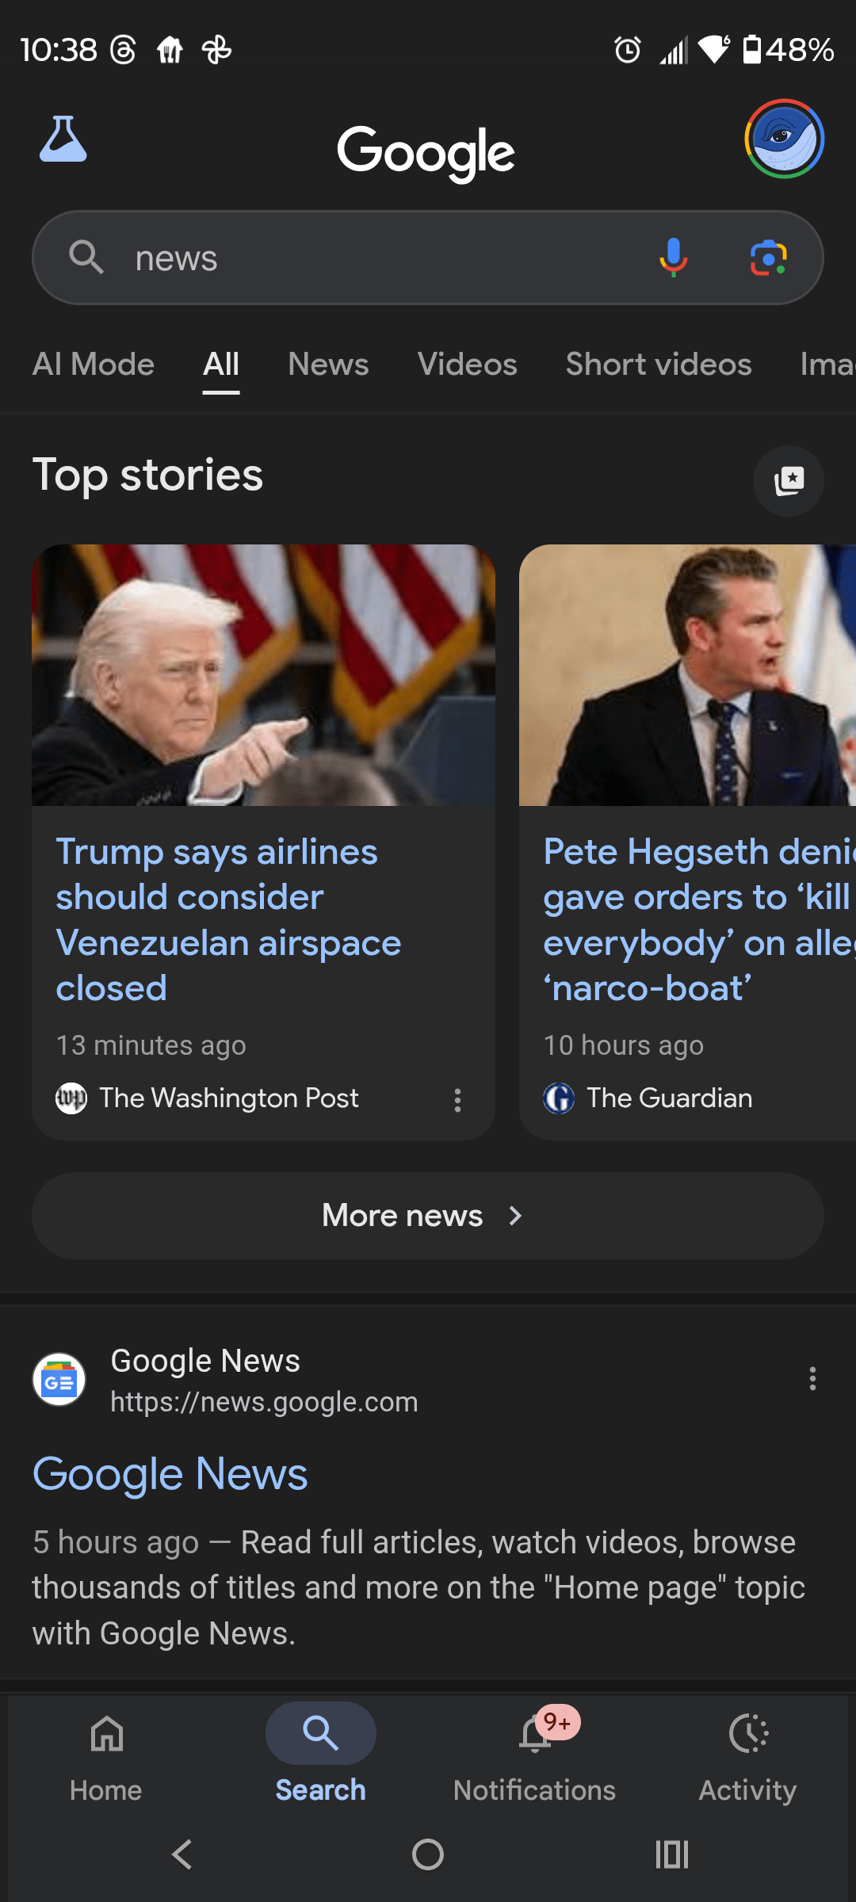Screen dimensions: 856x1902
Task: Tap the Pete Hegseth story thumbnail
Action: point(687,675)
